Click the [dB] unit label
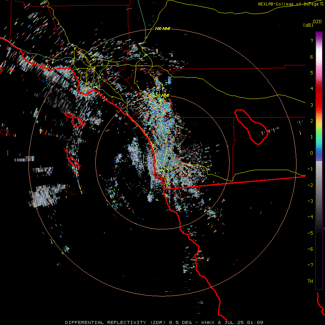This screenshot has width=325, height=325. (x=308, y=25)
